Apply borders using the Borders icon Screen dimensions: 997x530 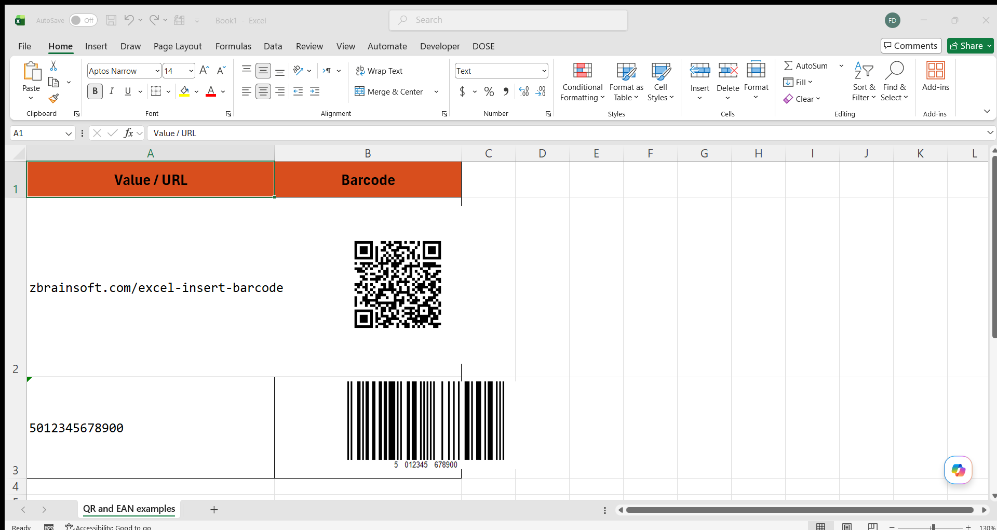156,91
